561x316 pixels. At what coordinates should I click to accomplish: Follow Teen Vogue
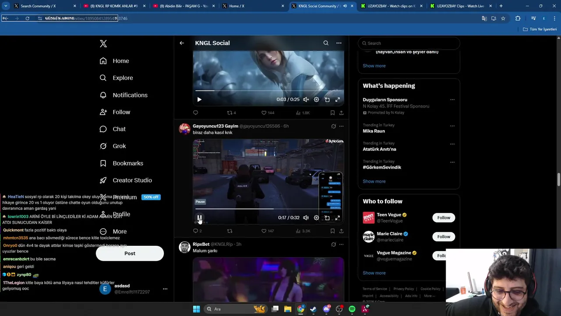(444, 218)
